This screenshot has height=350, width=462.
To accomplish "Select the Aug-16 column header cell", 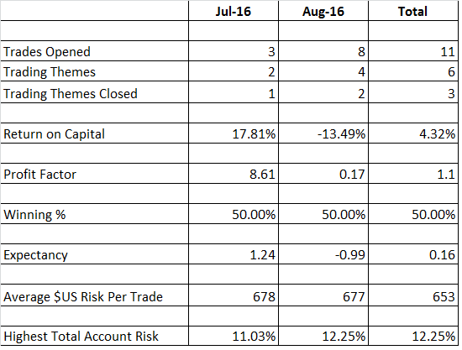I will pyautogui.click(x=323, y=11).
